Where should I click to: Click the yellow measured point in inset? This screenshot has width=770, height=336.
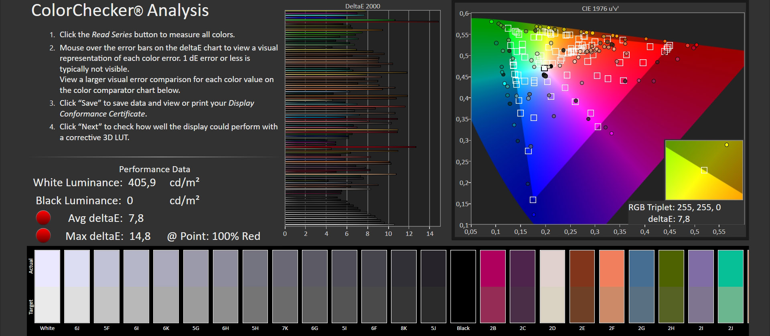(x=727, y=145)
